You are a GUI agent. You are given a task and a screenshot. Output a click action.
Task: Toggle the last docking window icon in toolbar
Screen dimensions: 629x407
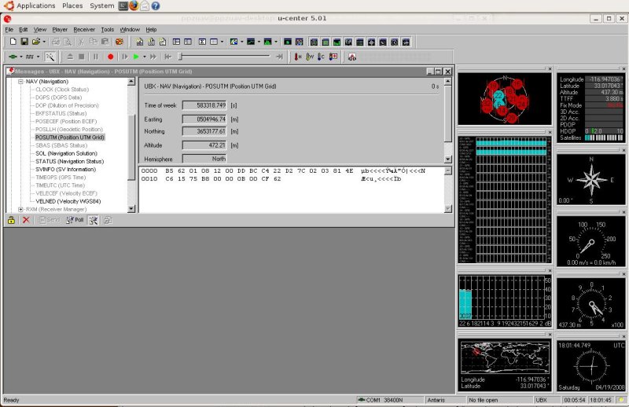click(x=406, y=42)
